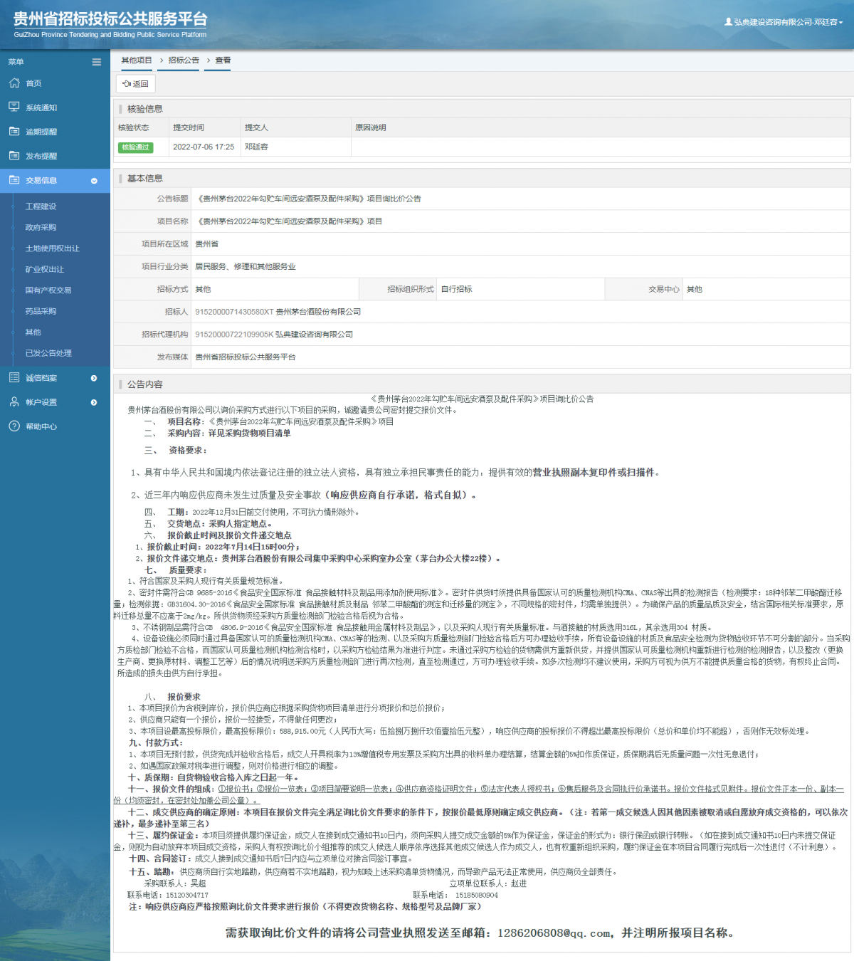Click 自行招标 organization form value
This screenshot has height=961, width=854.
pos(456,289)
